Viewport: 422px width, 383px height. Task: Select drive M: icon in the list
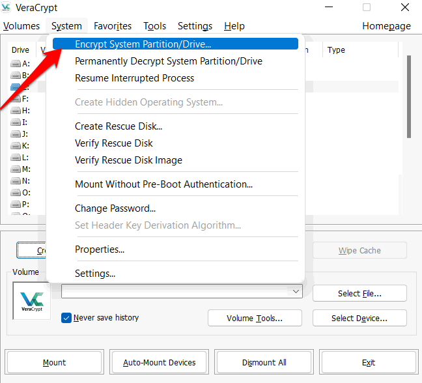pos(16,169)
